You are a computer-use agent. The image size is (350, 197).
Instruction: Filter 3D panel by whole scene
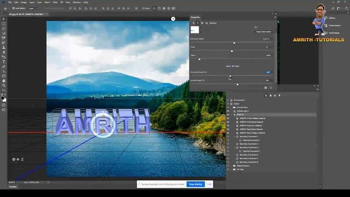266,96
